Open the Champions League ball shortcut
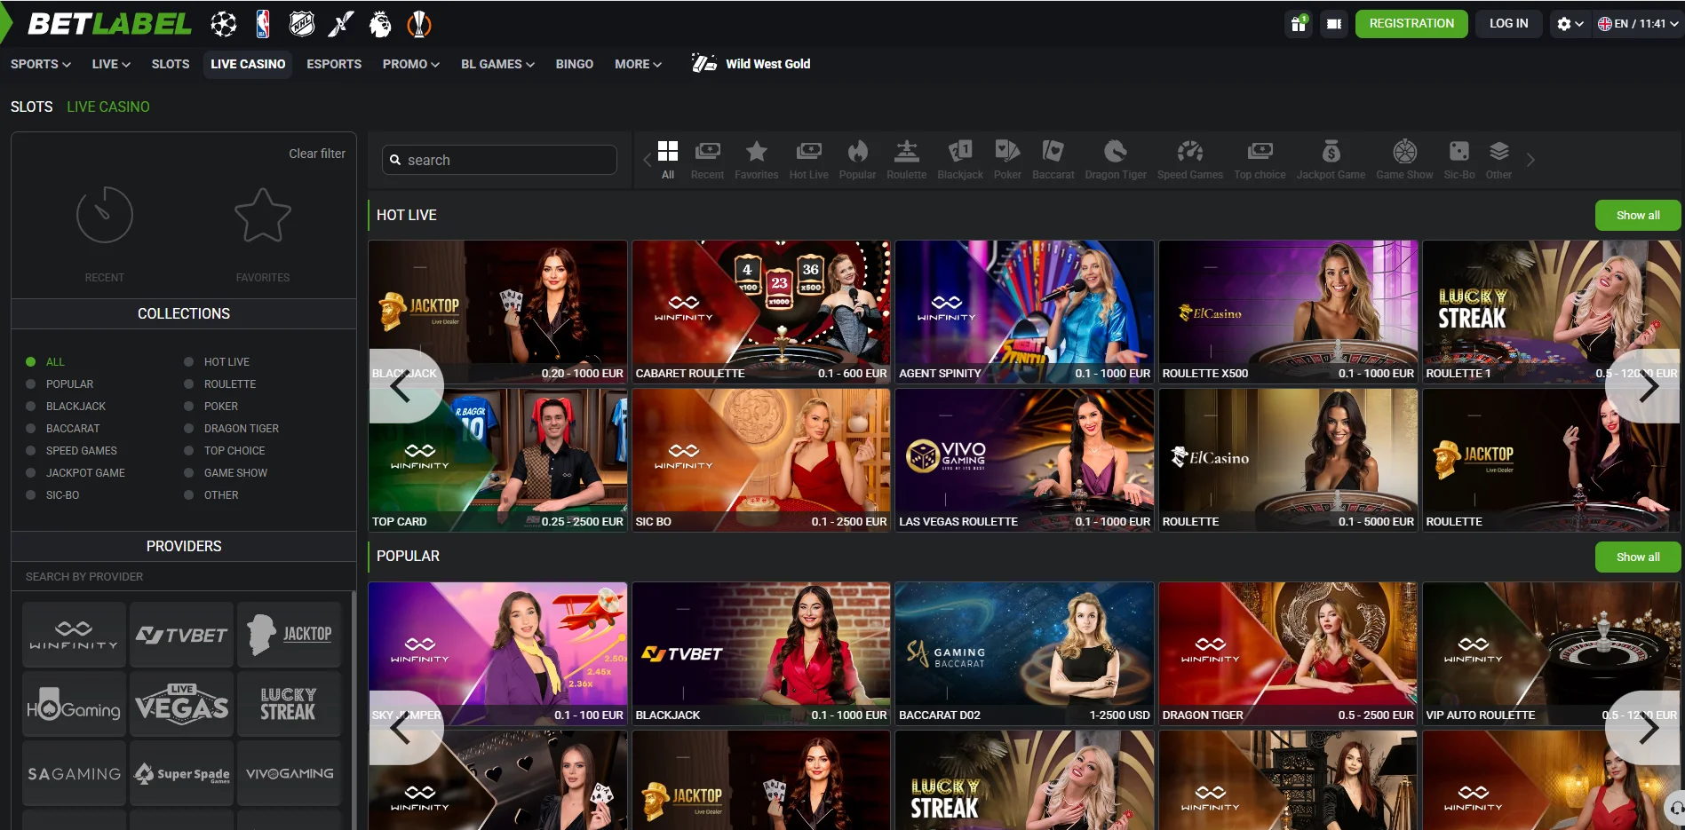Viewport: 1685px width, 830px height. (224, 24)
